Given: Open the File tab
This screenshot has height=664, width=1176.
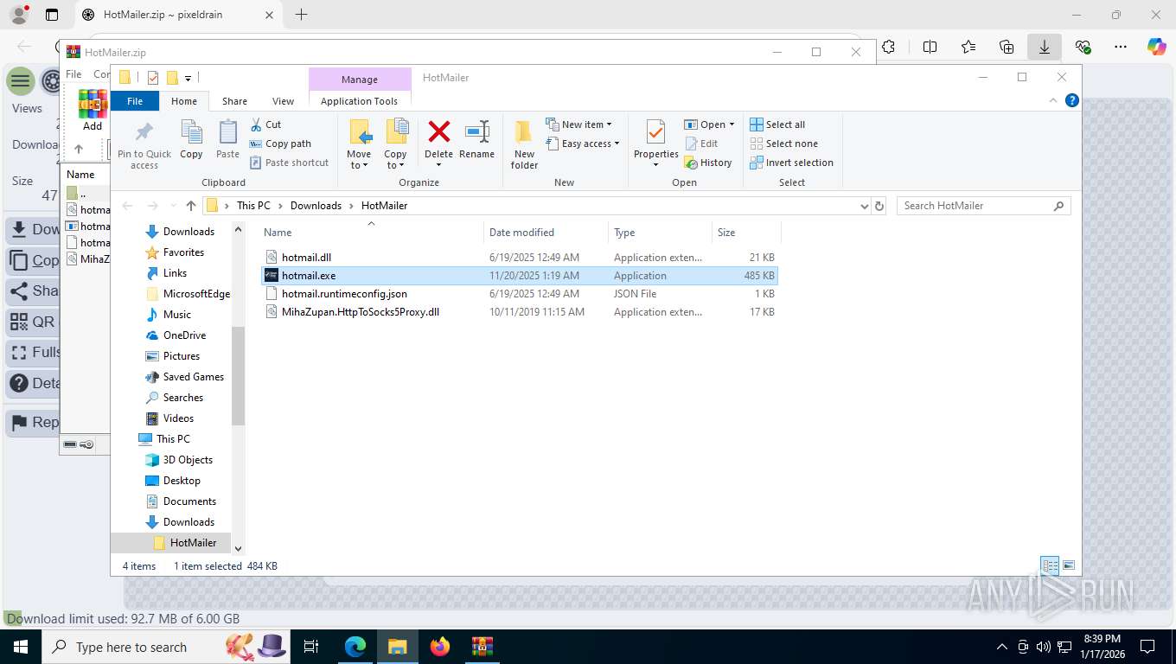Looking at the screenshot, I should click(x=135, y=101).
